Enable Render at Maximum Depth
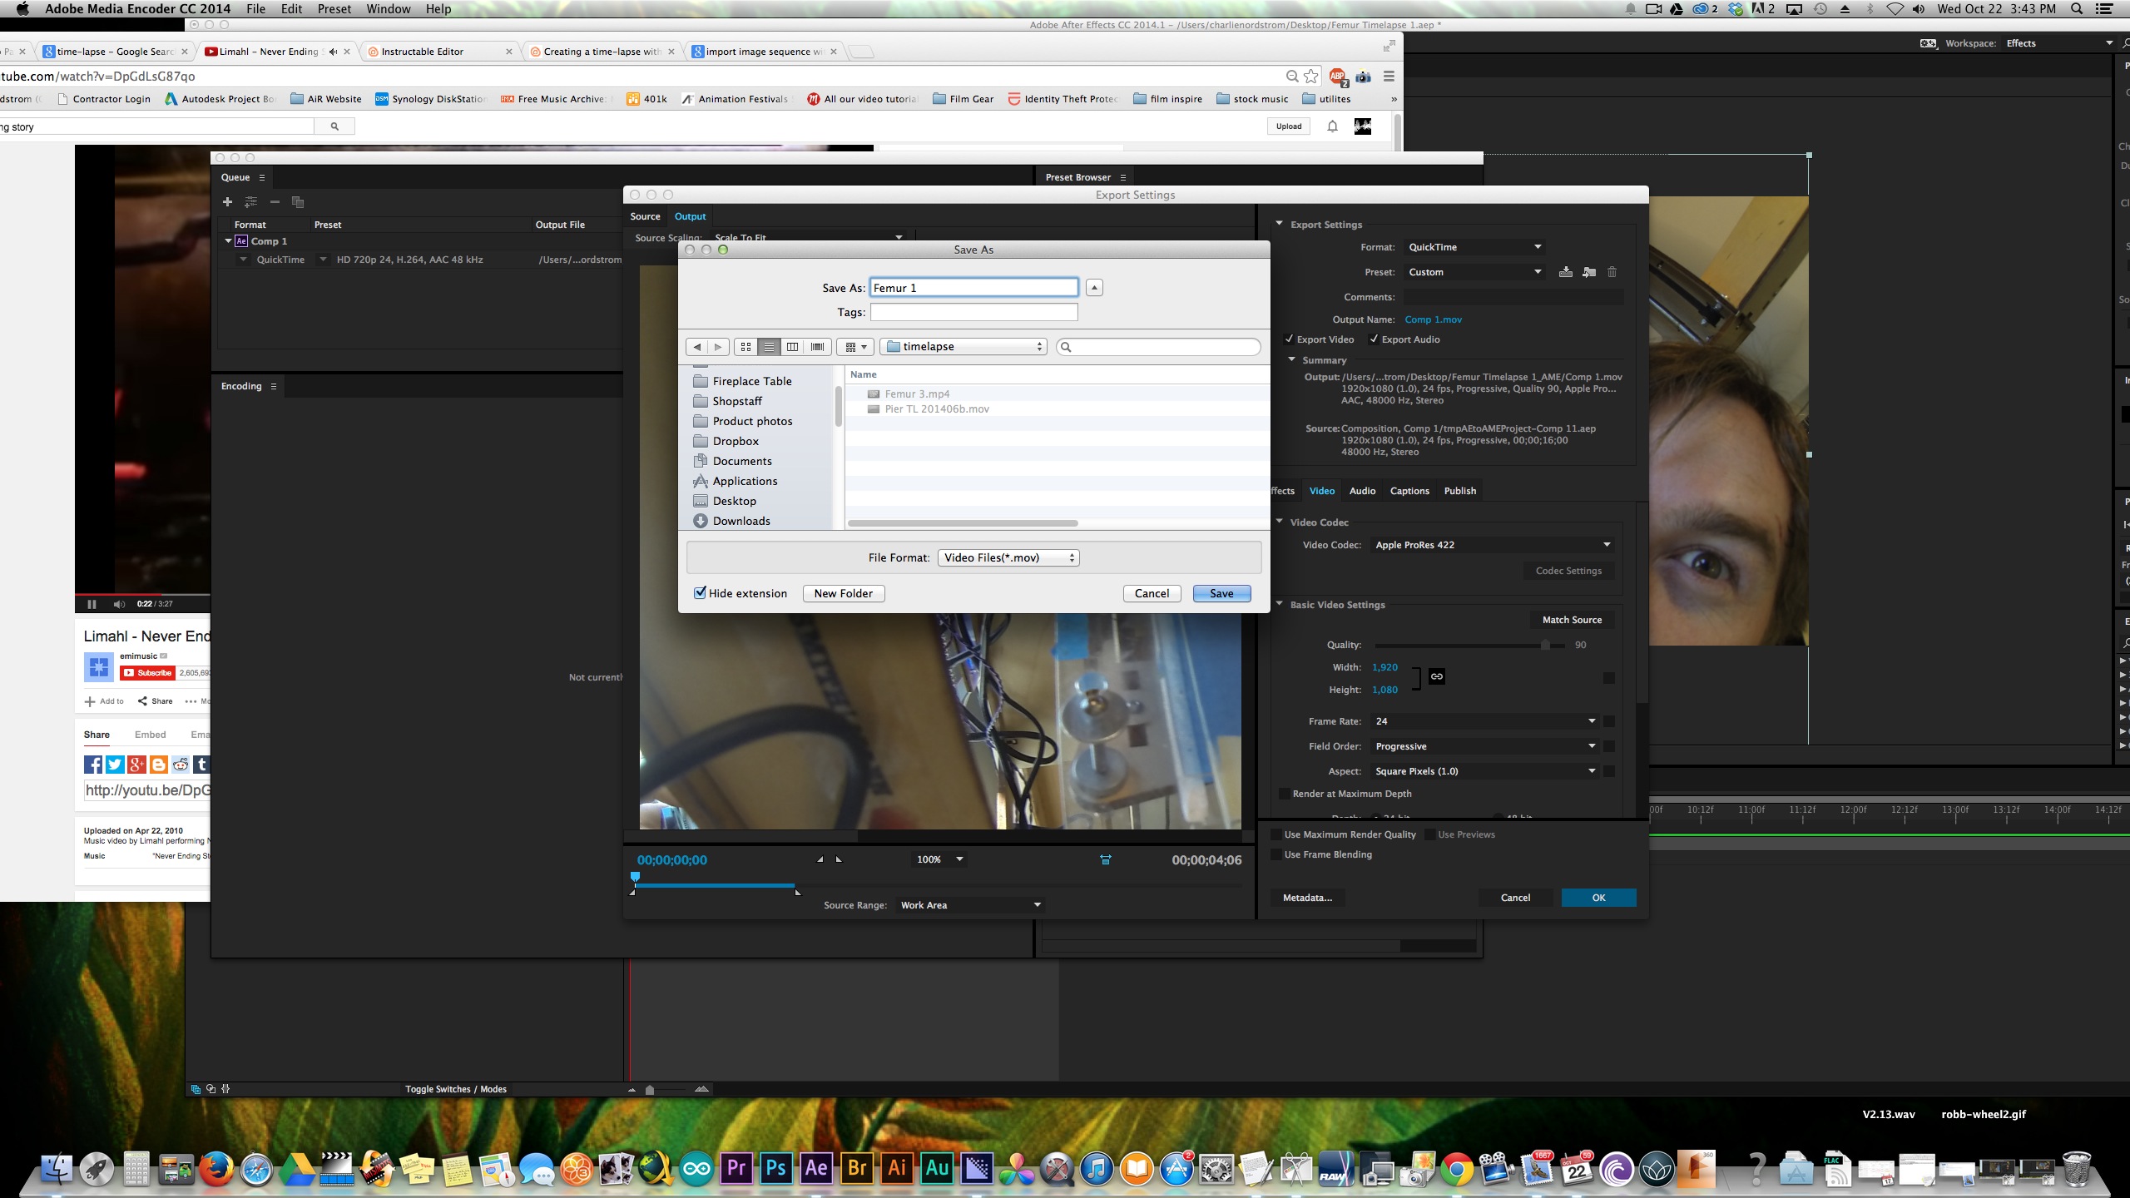2130x1198 pixels. point(1284,794)
